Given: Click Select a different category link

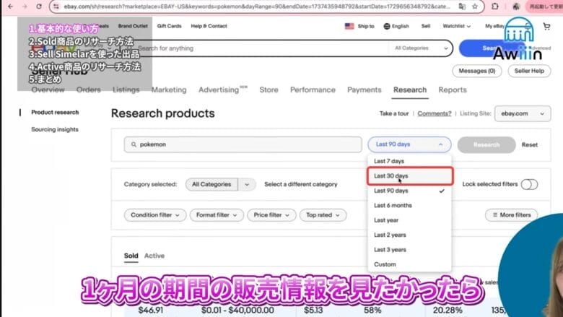Looking at the screenshot, I should tap(301, 184).
